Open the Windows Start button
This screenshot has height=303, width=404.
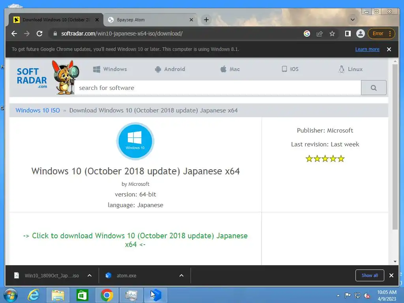pos(11,295)
